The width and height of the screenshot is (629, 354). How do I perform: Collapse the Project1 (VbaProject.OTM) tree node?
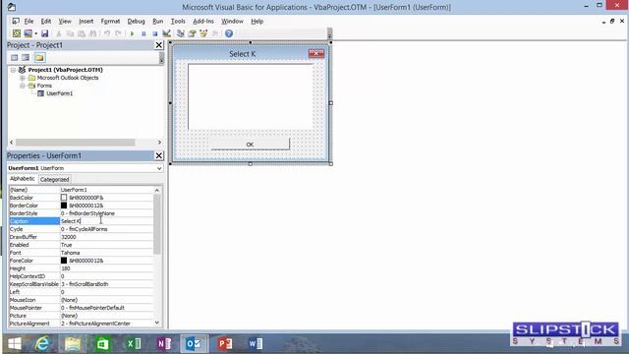tap(13, 70)
